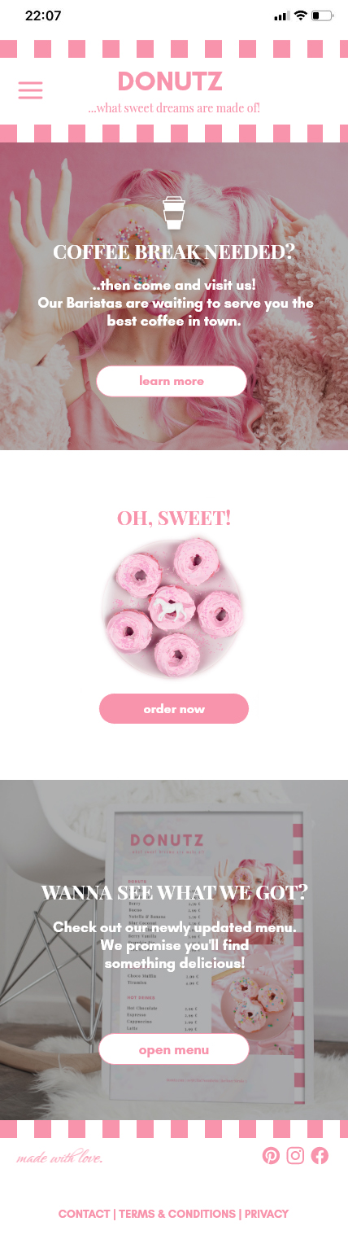Open the TERMS & CONDITIONS link

tap(177, 1214)
